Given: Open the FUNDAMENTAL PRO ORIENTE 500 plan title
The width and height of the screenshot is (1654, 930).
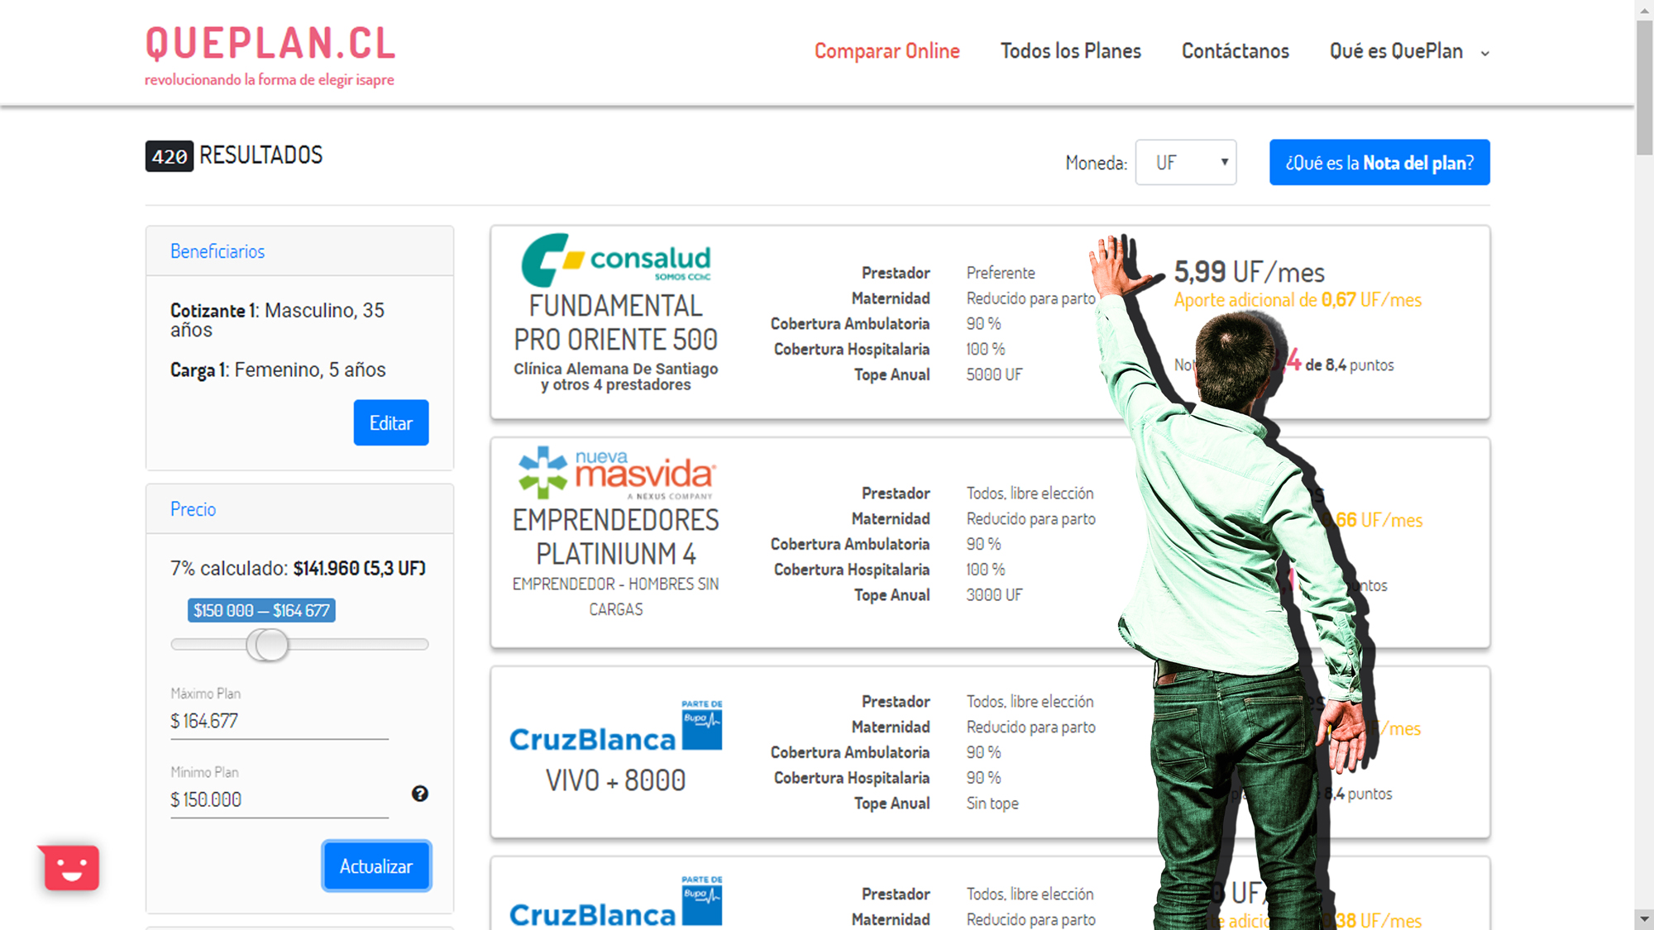Looking at the screenshot, I should (x=615, y=323).
